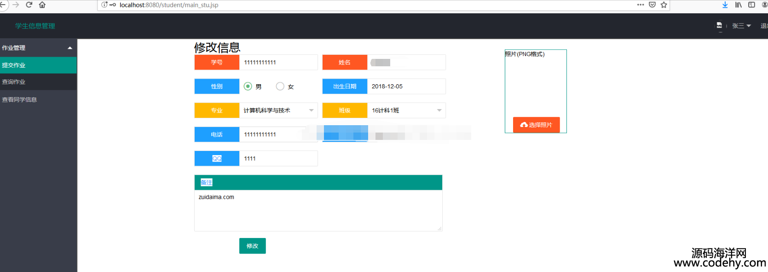Screen dimensions: 768x272
Task: Open the page actions three-dot menu
Action: (641, 5)
